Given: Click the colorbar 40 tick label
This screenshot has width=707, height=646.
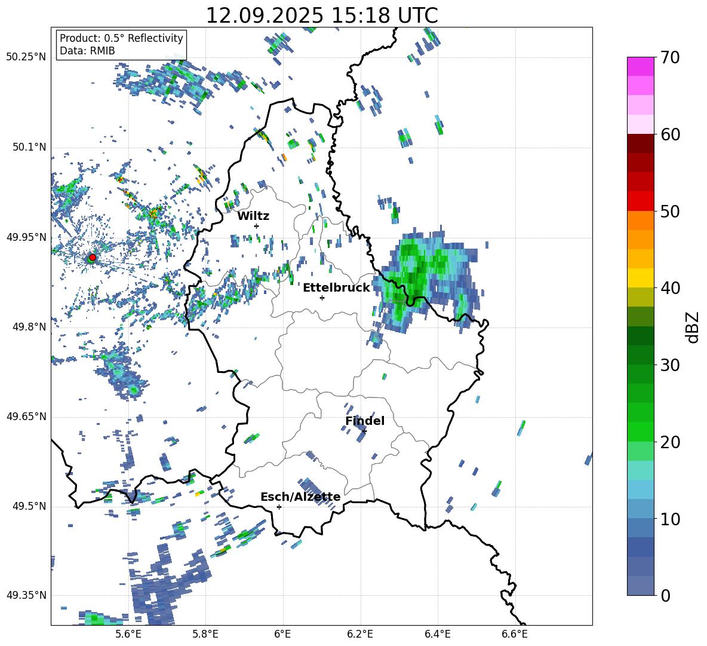Looking at the screenshot, I should coord(671,288).
